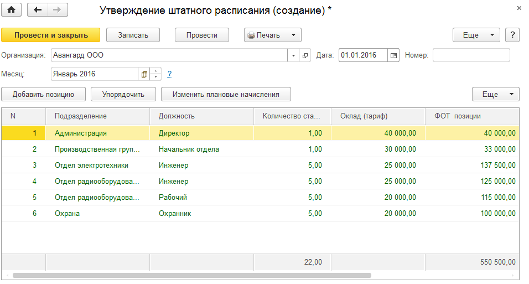Click the Записать button

133,35
